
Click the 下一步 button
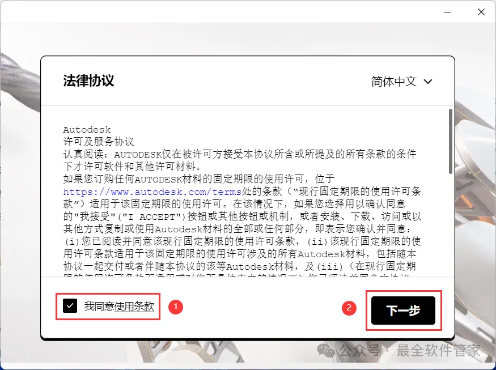point(403,311)
